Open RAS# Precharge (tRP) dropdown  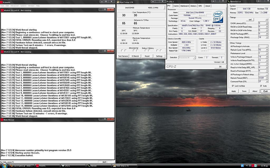click(267, 34)
